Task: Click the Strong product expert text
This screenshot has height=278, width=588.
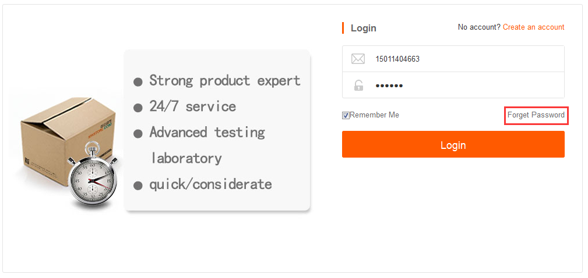Action: tap(224, 80)
